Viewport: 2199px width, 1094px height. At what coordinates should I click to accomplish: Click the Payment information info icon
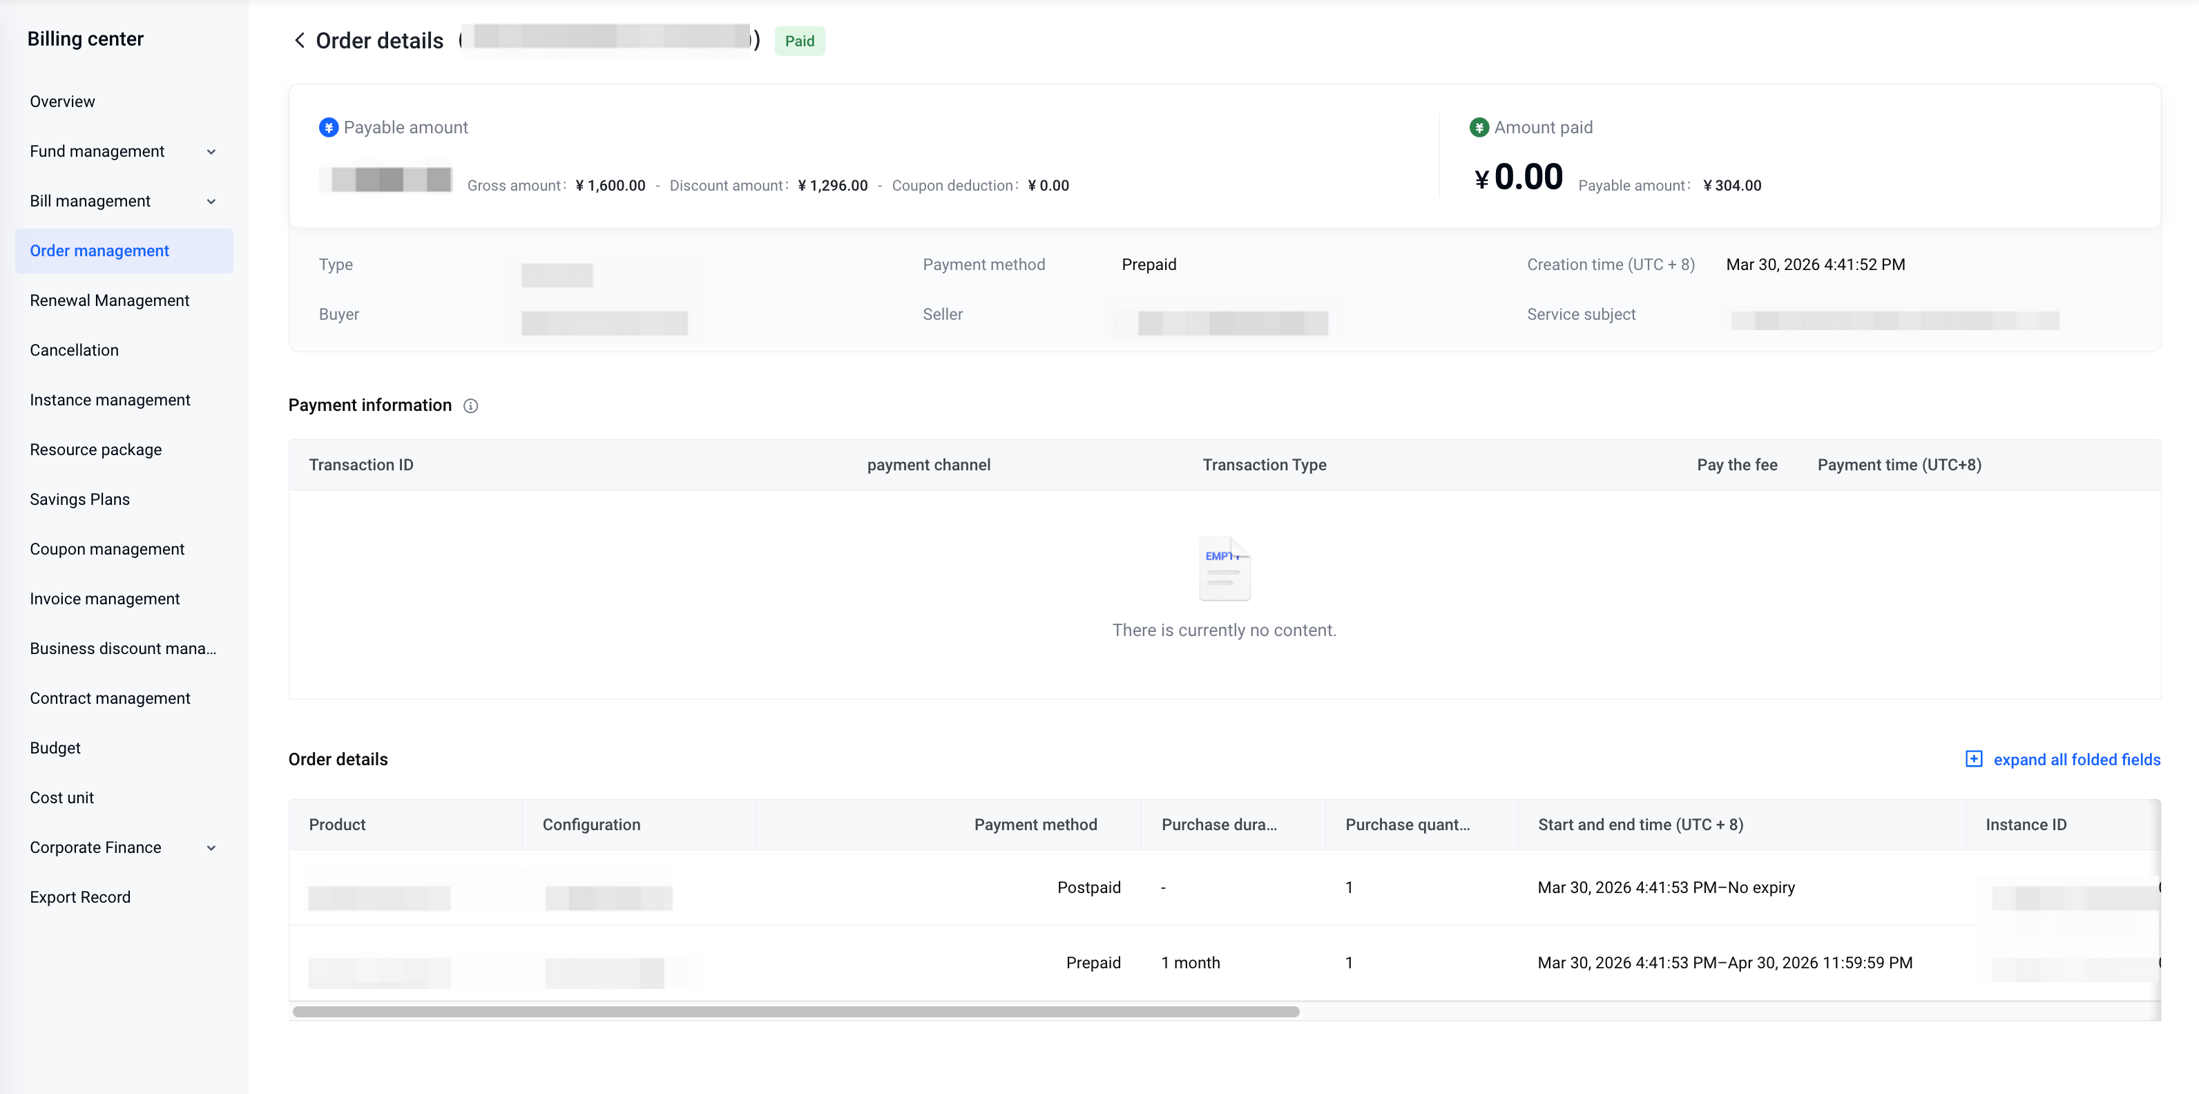[x=470, y=405]
